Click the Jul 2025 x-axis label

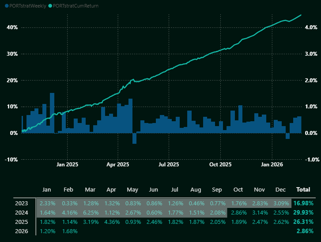pyautogui.click(x=169, y=164)
